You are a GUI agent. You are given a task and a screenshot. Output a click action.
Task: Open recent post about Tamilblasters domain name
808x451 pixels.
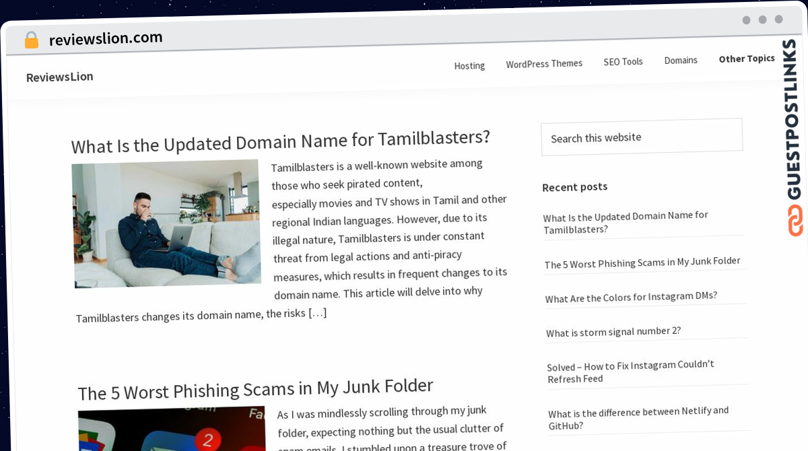click(626, 222)
